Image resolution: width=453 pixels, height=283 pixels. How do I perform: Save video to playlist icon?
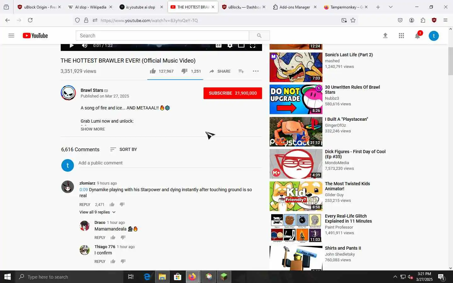[x=241, y=71]
